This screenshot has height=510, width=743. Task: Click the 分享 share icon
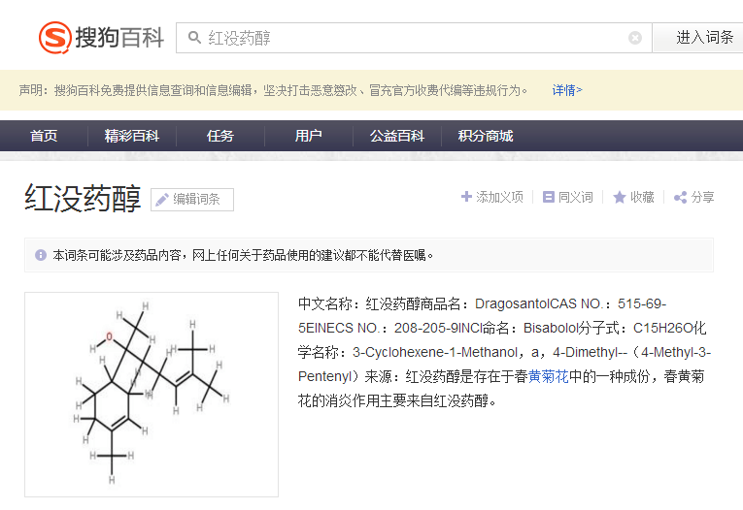point(681,197)
